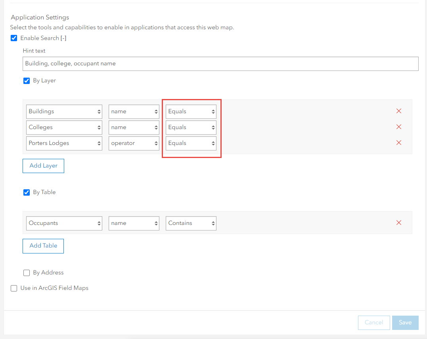427x339 pixels.
Task: Click the Add Table button
Action: click(43, 246)
